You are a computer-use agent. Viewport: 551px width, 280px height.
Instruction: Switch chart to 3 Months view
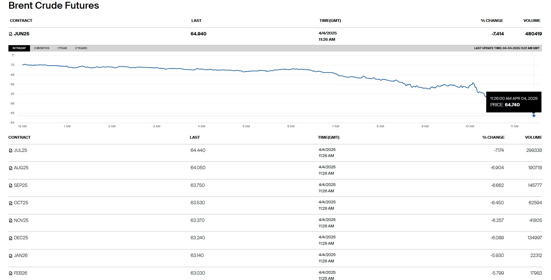coord(41,48)
